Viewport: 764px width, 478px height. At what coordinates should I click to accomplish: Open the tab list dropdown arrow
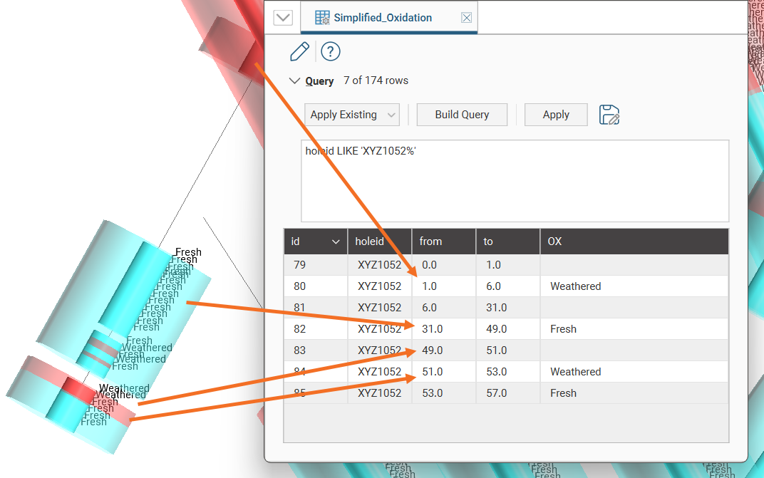click(x=283, y=18)
